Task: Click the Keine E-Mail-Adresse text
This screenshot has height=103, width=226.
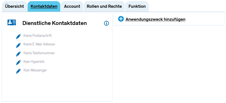Action: tap(39, 44)
